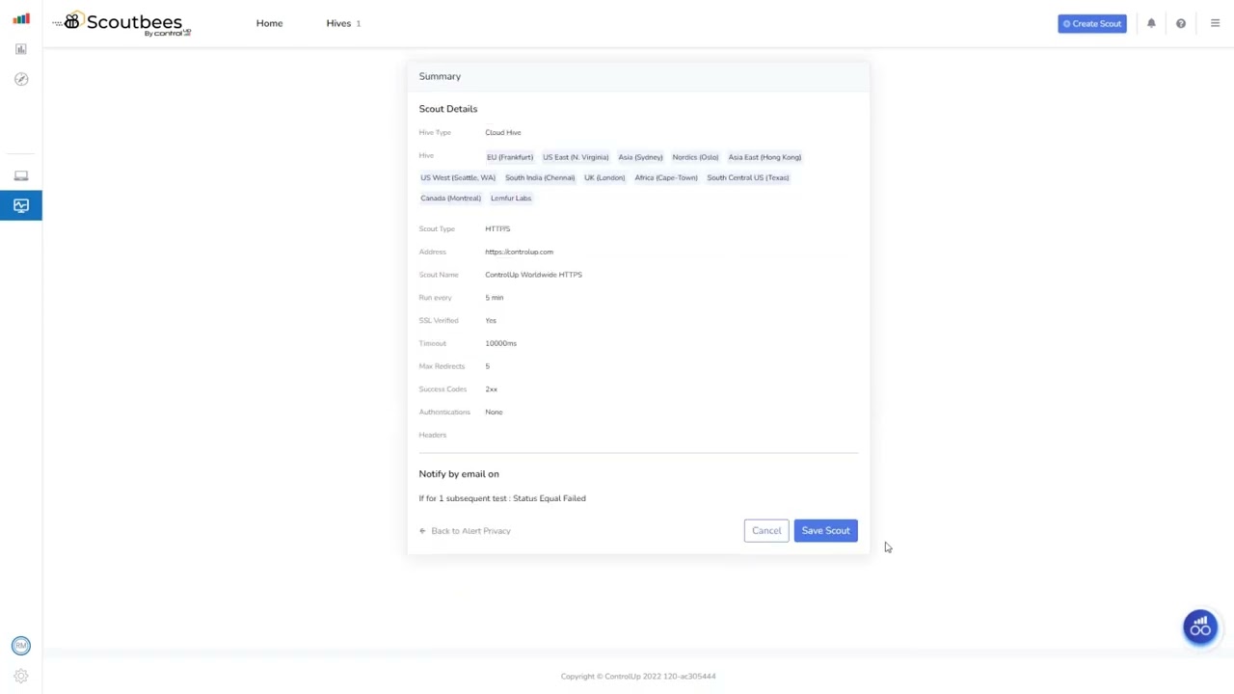Open the settings gear in the sidebar
Screen dimensions: 1234x694
[x=21, y=676]
